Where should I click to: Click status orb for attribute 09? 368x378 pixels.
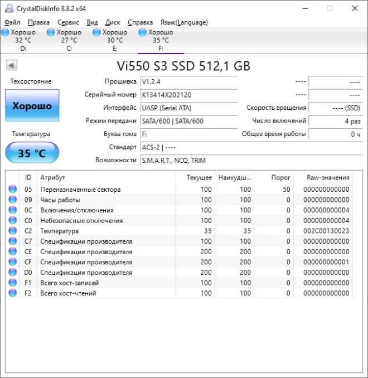click(12, 200)
